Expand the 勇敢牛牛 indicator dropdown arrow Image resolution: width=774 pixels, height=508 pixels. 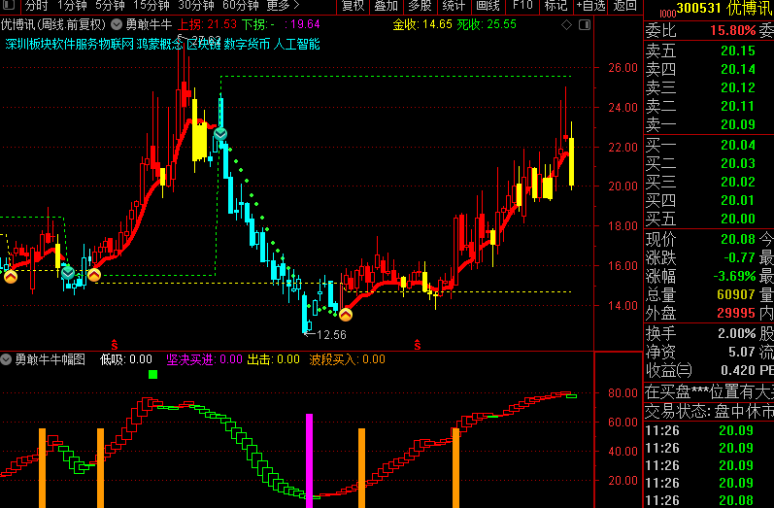(117, 24)
